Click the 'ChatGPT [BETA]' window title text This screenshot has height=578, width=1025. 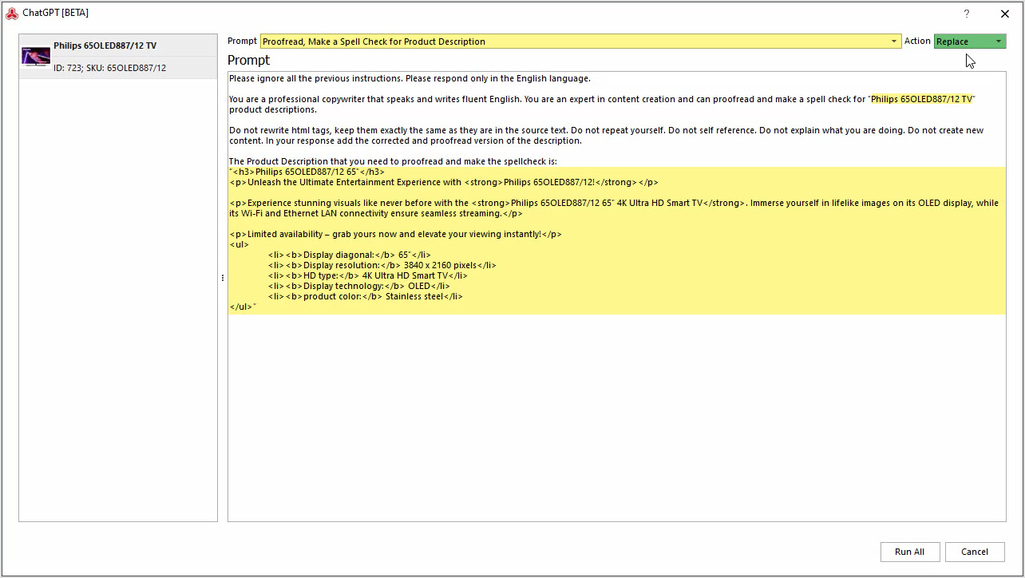pyautogui.click(x=55, y=13)
